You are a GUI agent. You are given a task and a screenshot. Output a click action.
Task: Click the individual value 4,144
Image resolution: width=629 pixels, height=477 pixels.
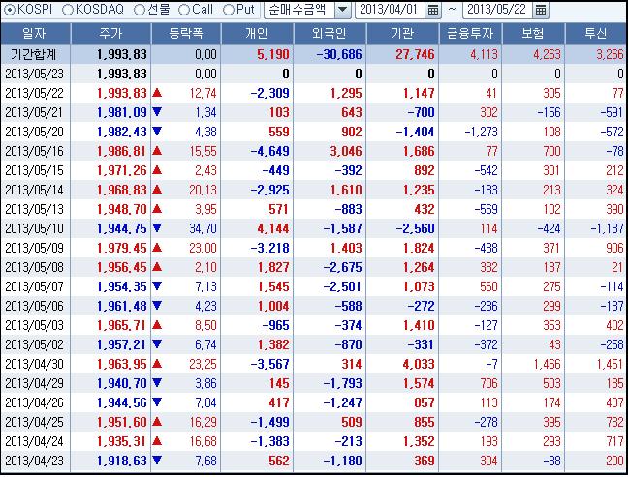273,228
